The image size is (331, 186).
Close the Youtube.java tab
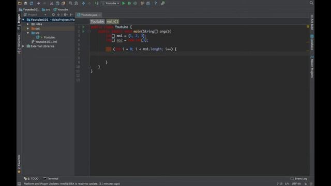(x=100, y=15)
